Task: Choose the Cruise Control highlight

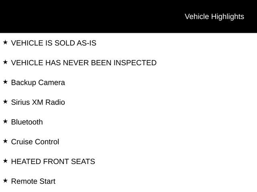Action: coord(35,142)
